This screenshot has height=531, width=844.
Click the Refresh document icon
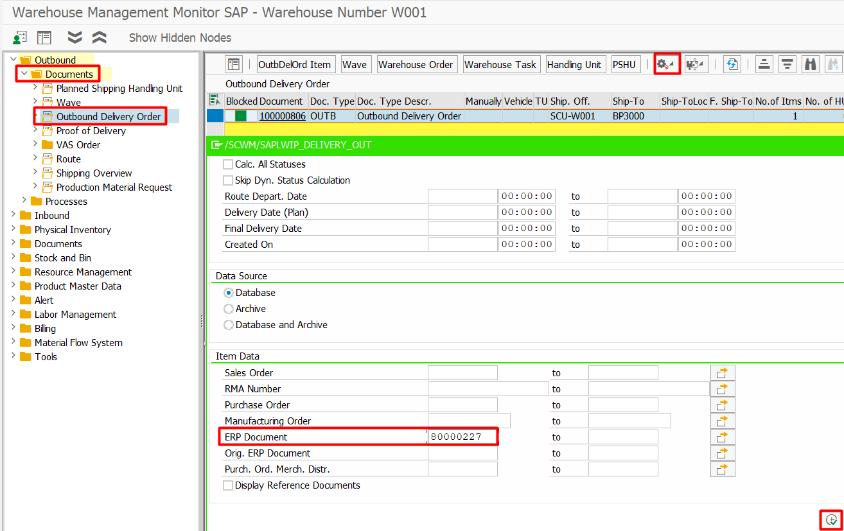coord(732,64)
